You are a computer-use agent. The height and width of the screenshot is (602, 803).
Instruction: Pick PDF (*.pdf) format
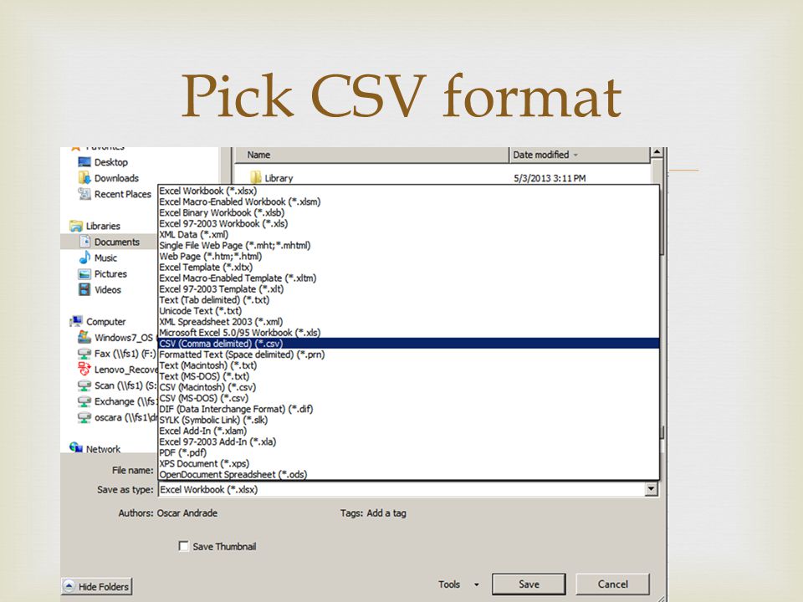(x=408, y=452)
